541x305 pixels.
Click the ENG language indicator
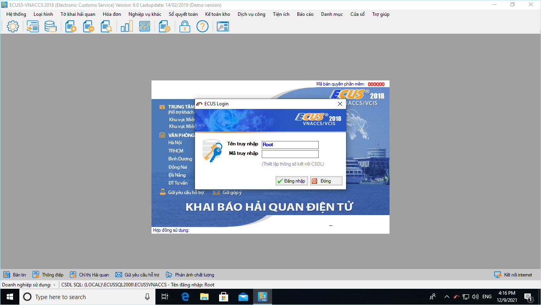[x=487, y=297]
